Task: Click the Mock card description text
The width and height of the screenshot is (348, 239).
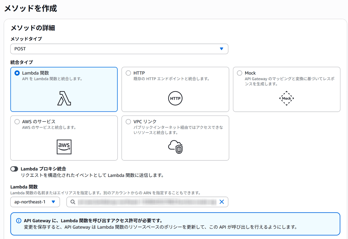Action: click(x=290, y=81)
